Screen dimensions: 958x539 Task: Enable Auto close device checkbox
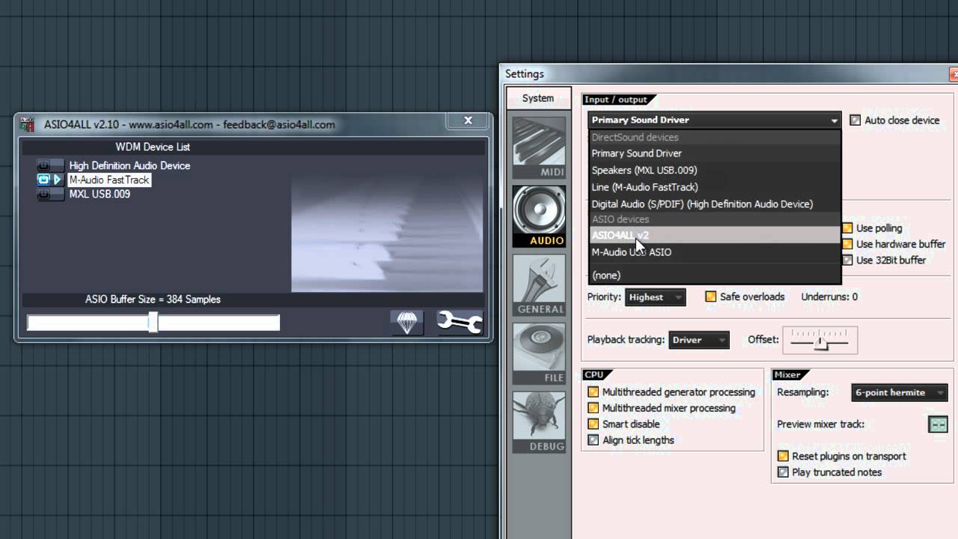[x=855, y=120]
